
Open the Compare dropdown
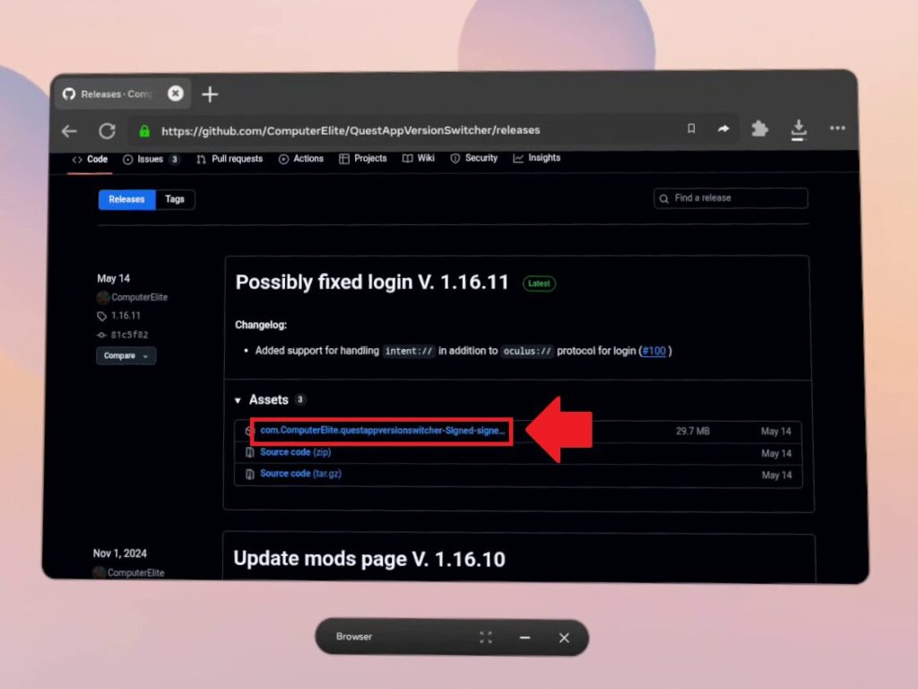(126, 356)
